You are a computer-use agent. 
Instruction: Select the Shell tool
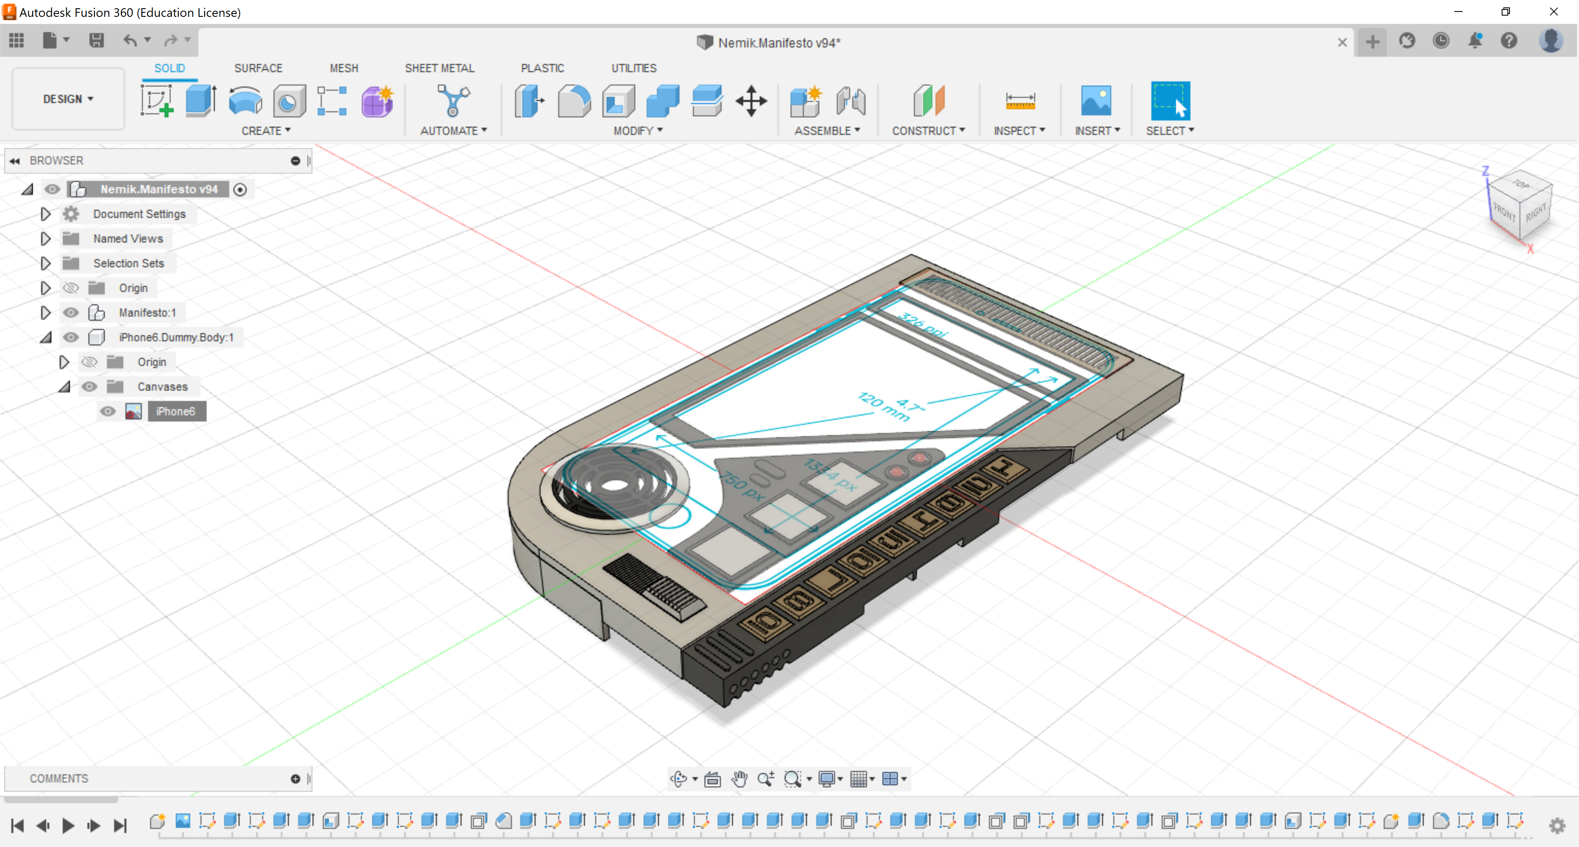(x=618, y=101)
